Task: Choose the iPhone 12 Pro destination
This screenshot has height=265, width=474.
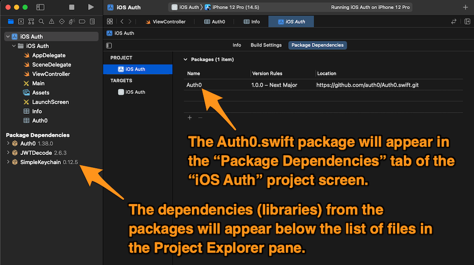Action: [x=232, y=7]
